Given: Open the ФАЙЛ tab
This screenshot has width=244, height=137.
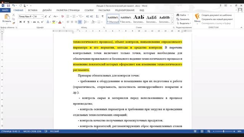Looking at the screenshot, I should point(5,10).
